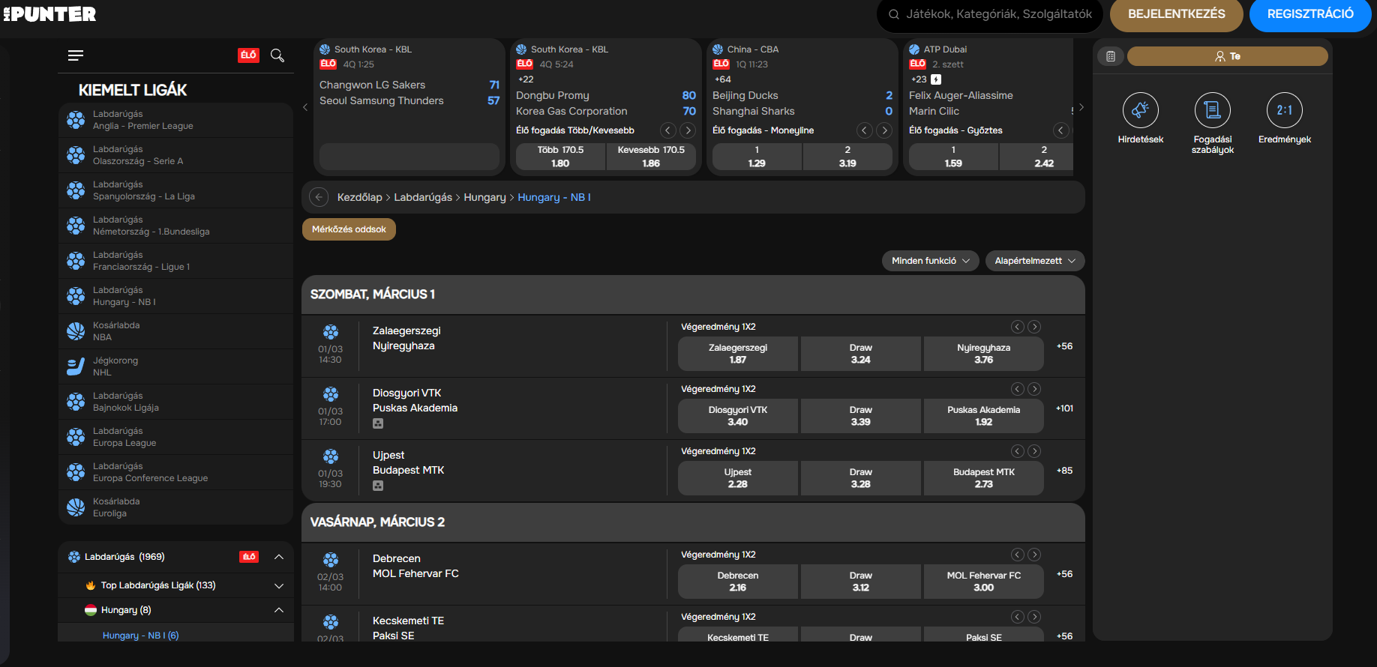Previous market arrow on Dongbu Promy card

(667, 130)
